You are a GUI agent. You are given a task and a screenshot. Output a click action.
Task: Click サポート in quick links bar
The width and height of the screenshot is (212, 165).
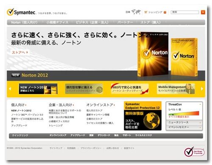coord(127,135)
